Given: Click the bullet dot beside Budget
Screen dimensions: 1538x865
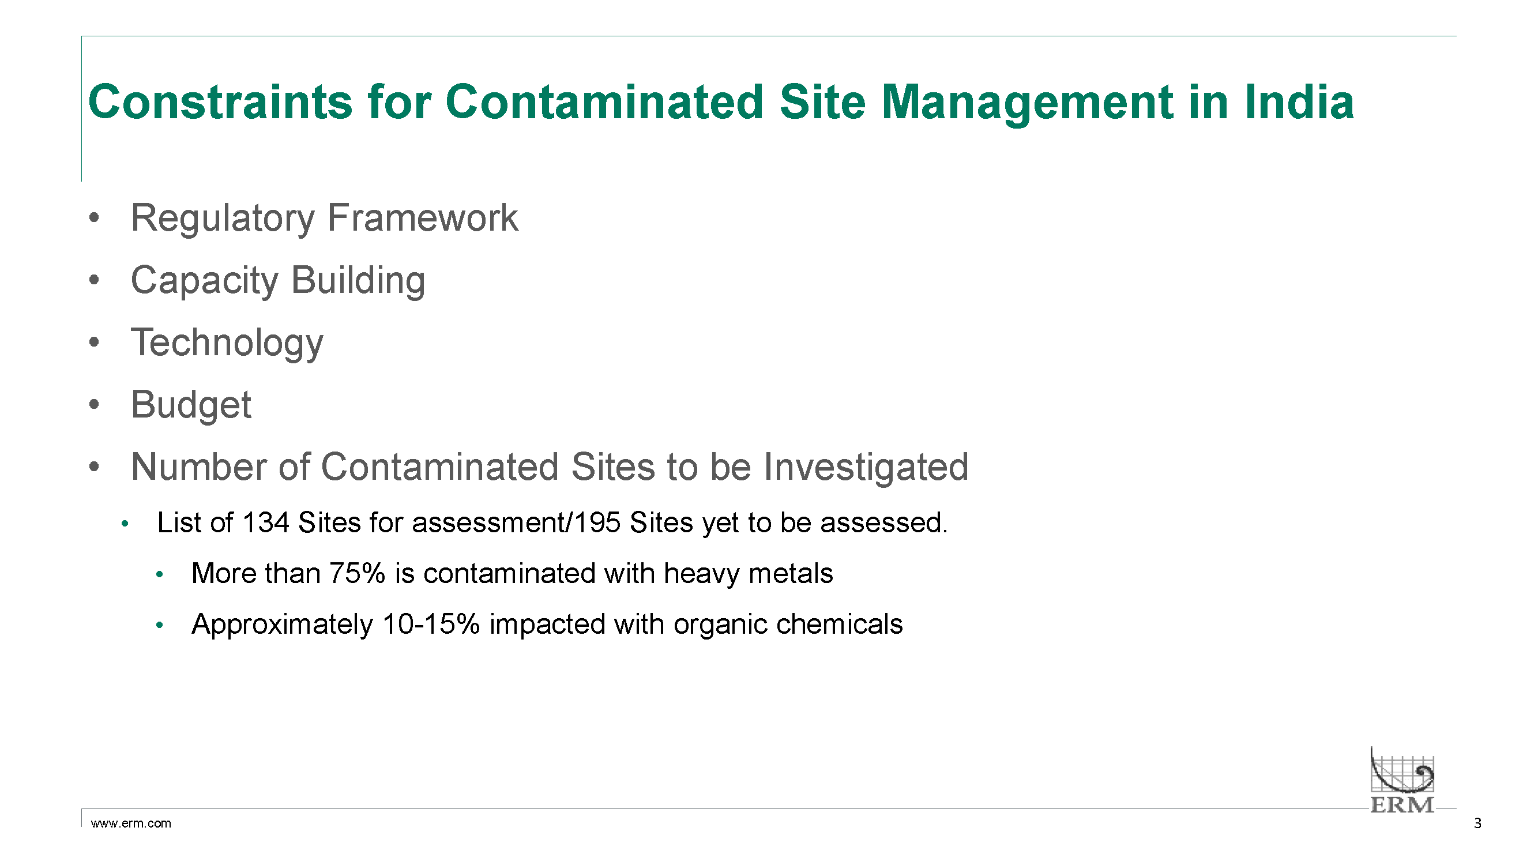Looking at the screenshot, I should point(94,404).
